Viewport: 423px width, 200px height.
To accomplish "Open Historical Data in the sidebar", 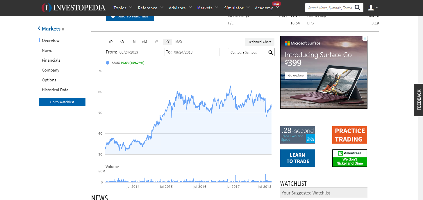I will tap(55, 90).
